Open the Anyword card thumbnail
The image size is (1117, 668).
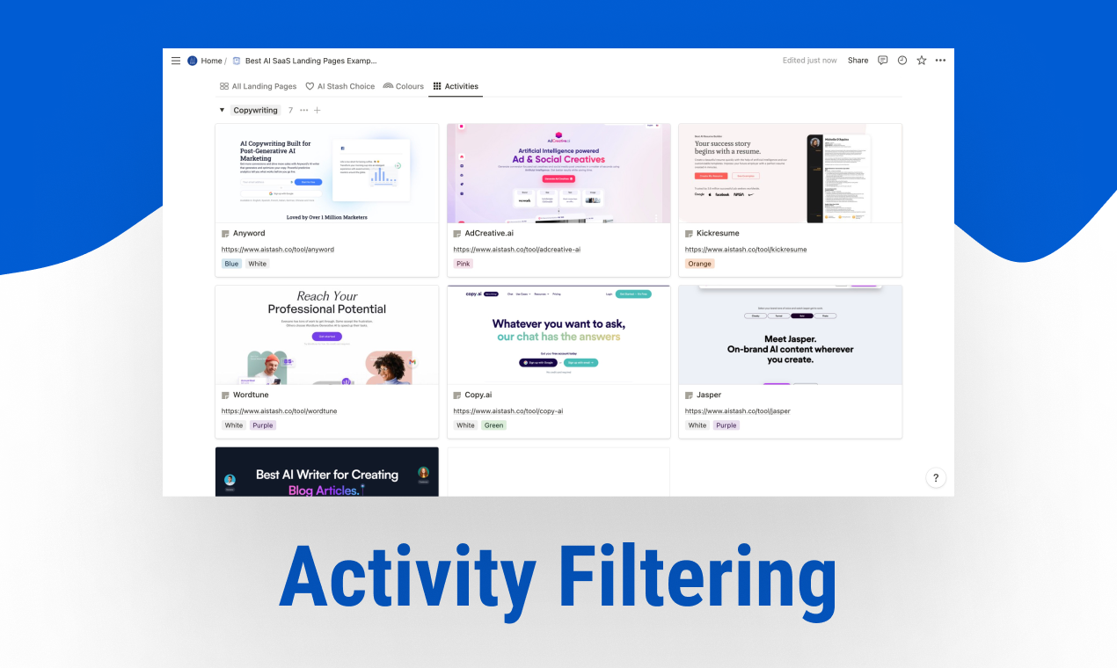click(326, 173)
